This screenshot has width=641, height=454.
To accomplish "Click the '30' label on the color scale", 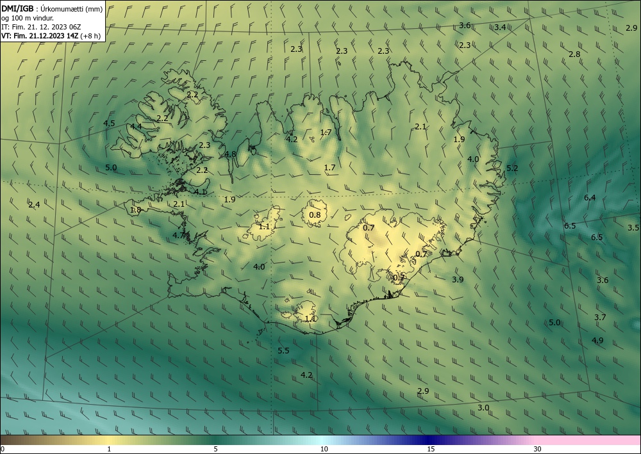I will coord(538,450).
